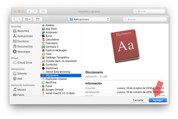Select Install macOS 10.15 Beta row
The image size is (178, 119).
[61, 93]
